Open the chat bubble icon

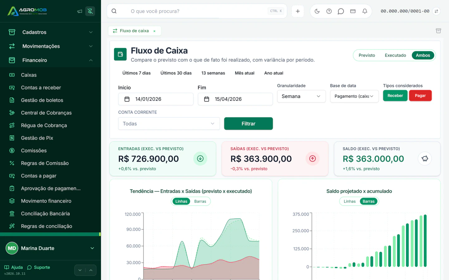[x=341, y=11]
